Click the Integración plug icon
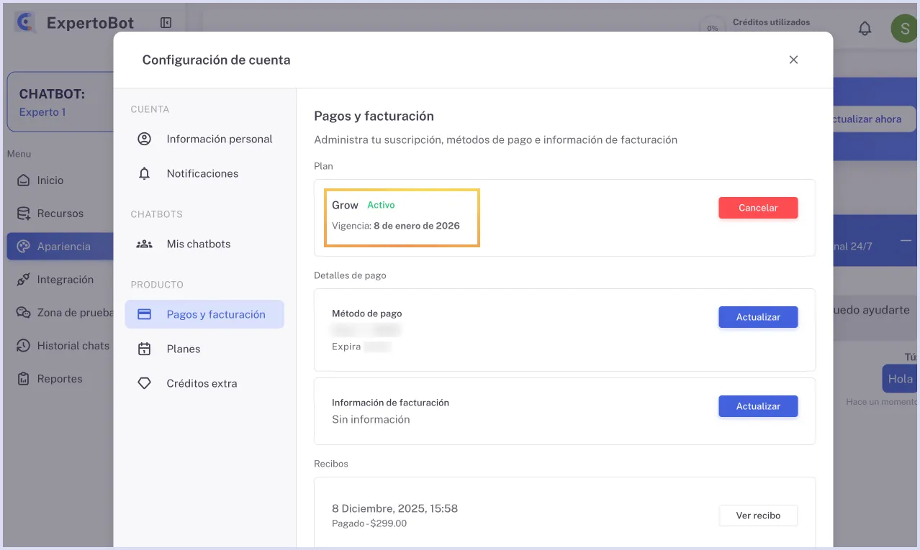Screen dimensions: 920x550 pos(24,280)
